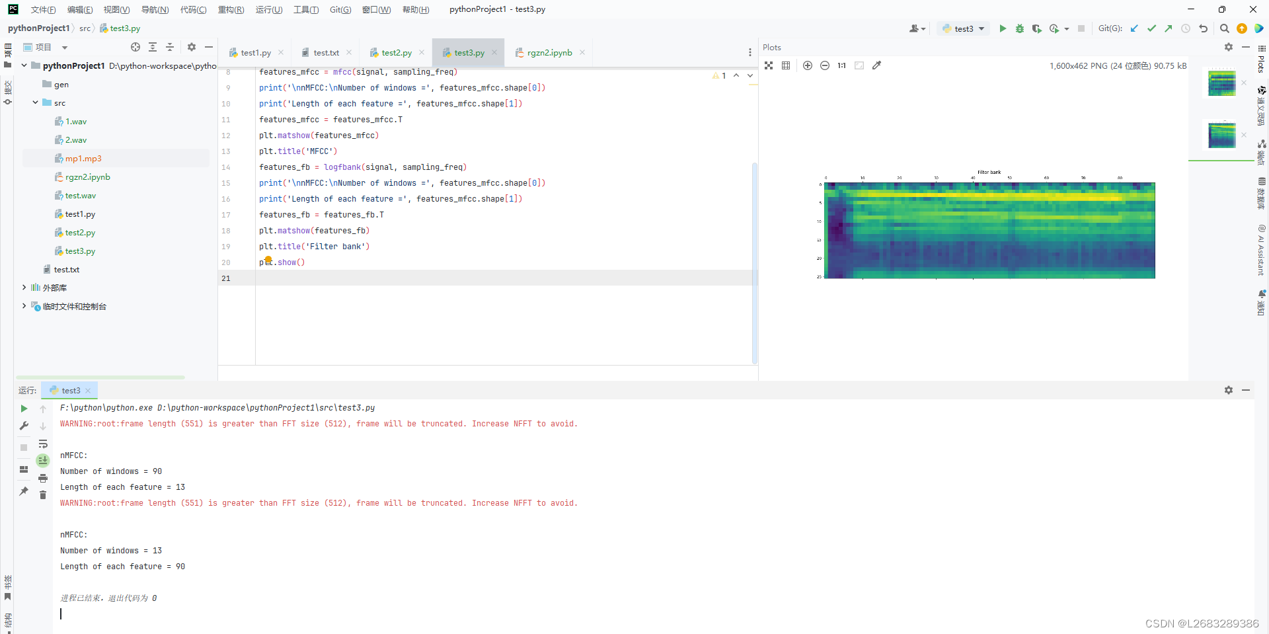1269x634 pixels.
Task: Collapse the pythonProject1 root folder
Action: pos(24,65)
